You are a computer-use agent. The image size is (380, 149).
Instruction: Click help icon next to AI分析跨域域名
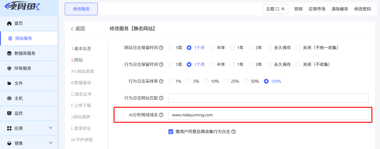coord(161,115)
